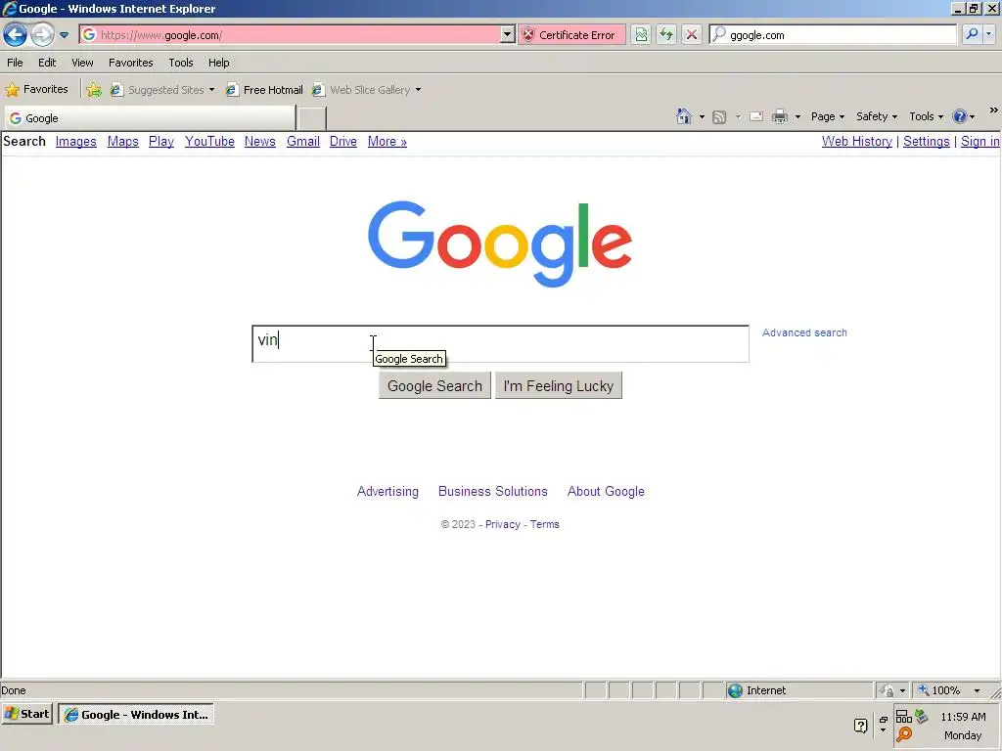Screen dimensions: 1002x751
Task: Click the Print icon
Action: (780, 116)
